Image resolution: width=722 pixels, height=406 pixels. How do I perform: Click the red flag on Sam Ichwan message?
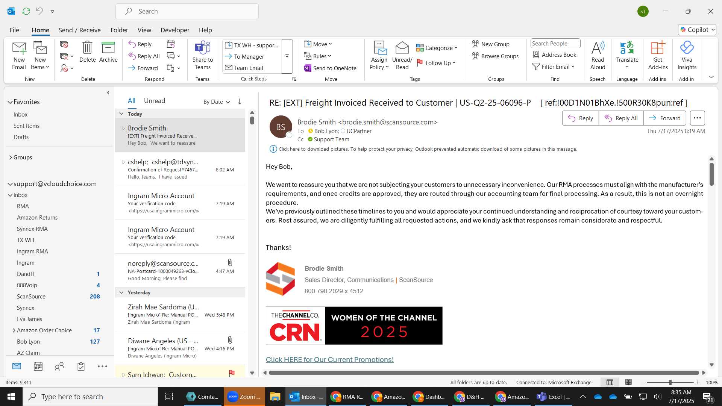[232, 373]
